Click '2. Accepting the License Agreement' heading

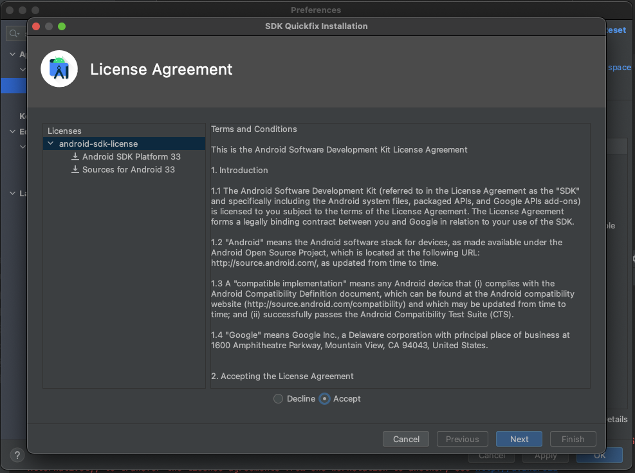[x=282, y=376]
